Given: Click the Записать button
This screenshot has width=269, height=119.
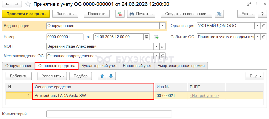Looking at the screenshot, I should click(65, 14).
